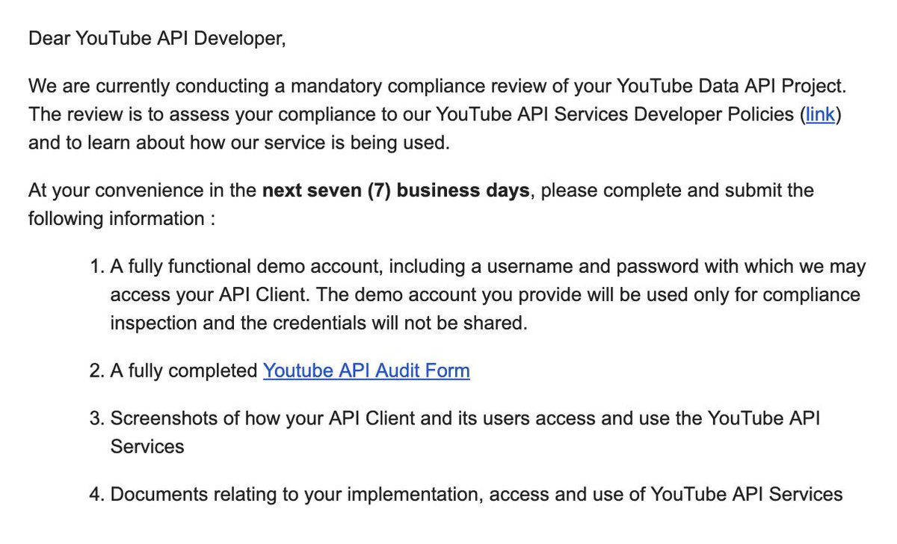This screenshot has height=544, width=897.
Task: Click "inspection and the credentials will not be shared" line
Action: (319, 324)
